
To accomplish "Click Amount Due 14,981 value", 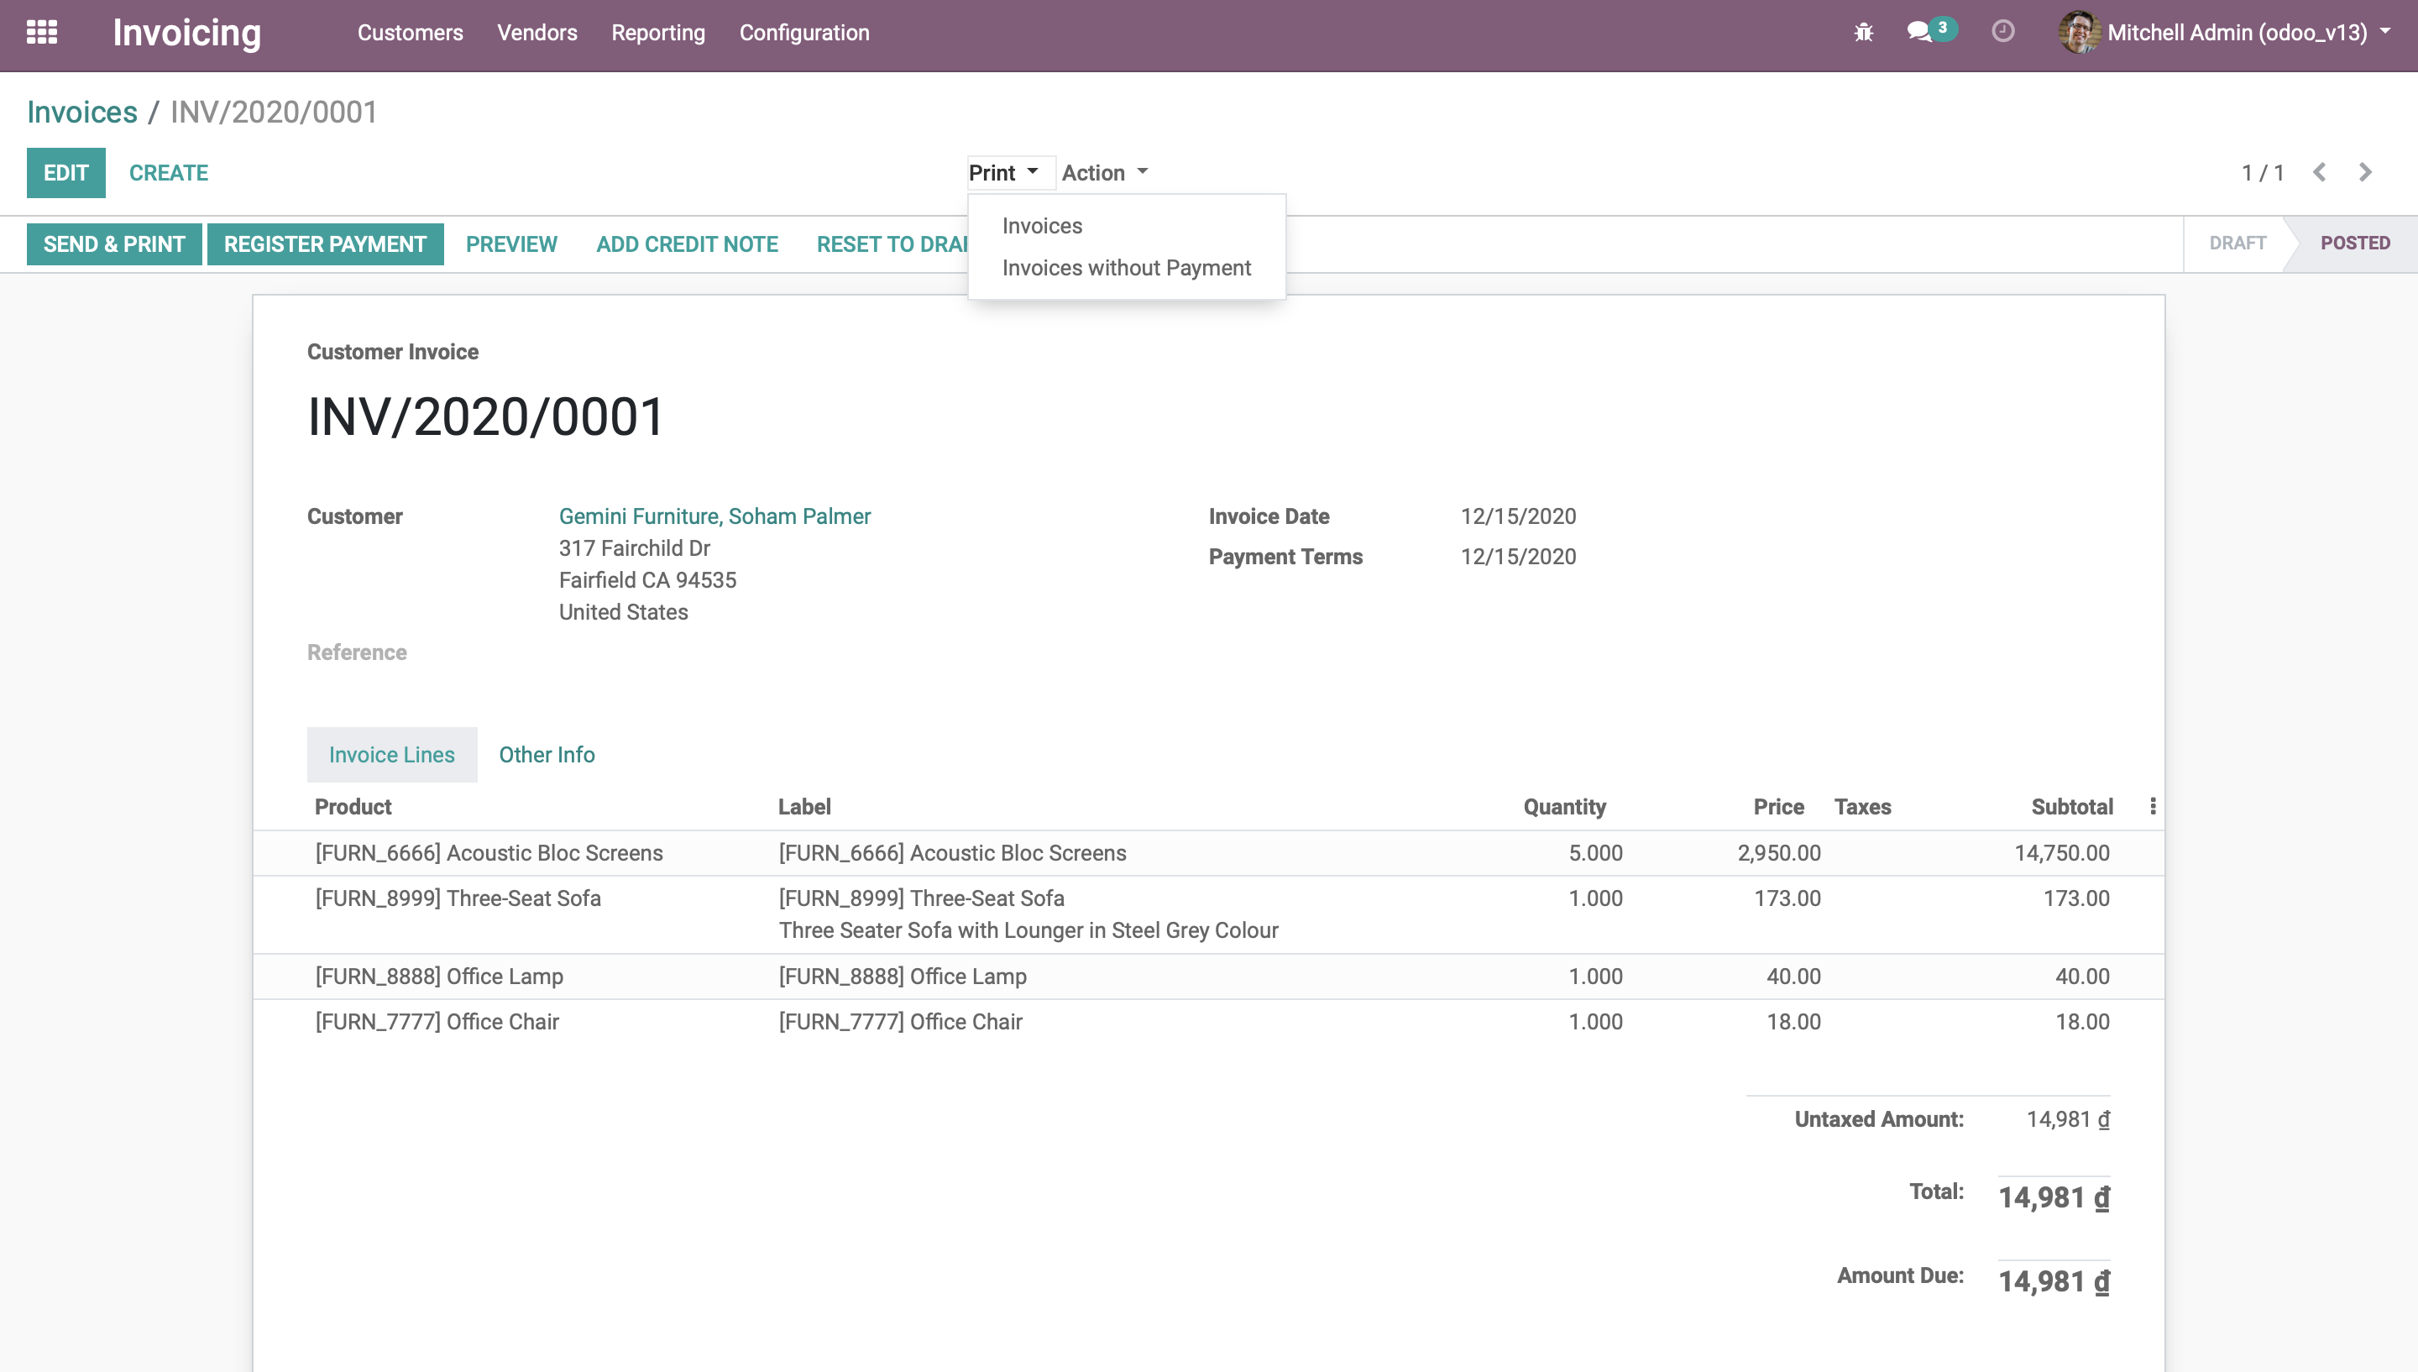I will (2054, 1281).
